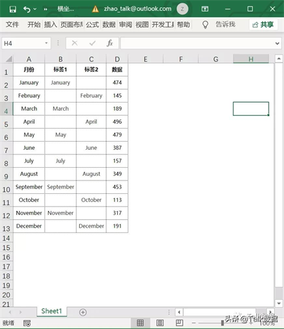Viewport: 284px width, 329px height.
Task: Click the macro record icon in status bar
Action: (27, 323)
